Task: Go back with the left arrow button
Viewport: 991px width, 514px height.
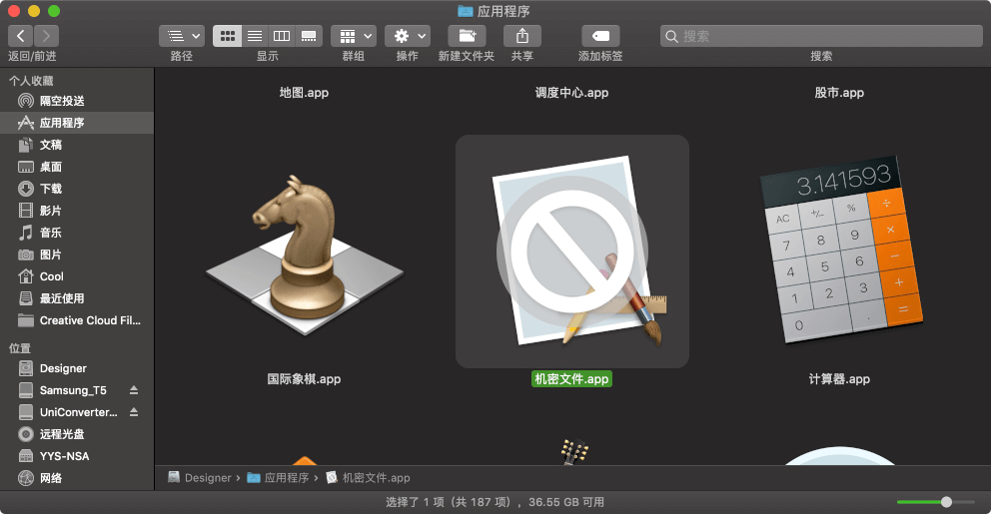Action: pyautogui.click(x=20, y=36)
